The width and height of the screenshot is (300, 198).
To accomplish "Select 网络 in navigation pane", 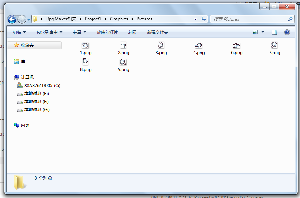I will tap(25, 126).
